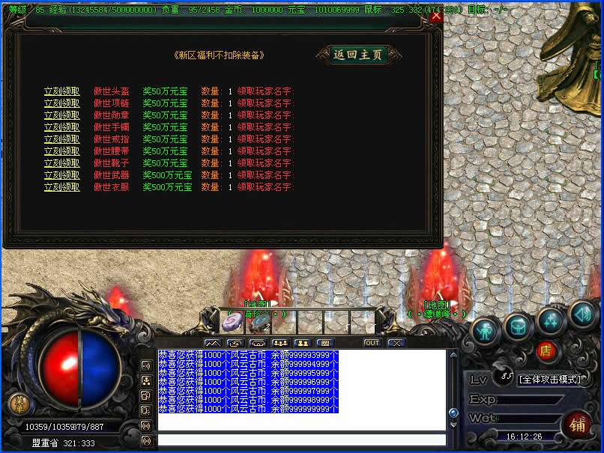
Task: Click the chat scrollbar up arrow
Action: click(x=453, y=354)
